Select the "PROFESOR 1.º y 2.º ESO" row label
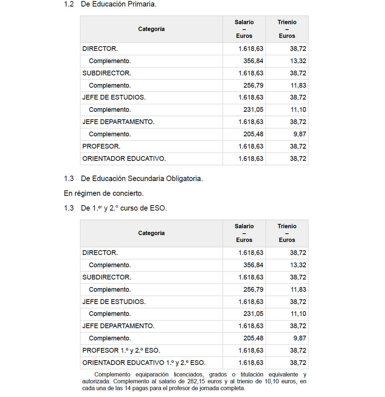The height and width of the screenshot is (397, 385). tap(121, 350)
